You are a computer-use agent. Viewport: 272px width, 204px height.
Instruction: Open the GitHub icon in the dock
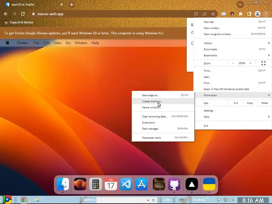tap(174, 184)
